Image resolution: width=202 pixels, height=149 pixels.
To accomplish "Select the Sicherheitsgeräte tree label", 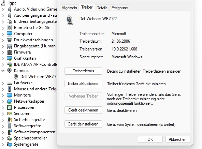I will pyautogui.click(x=29, y=120).
